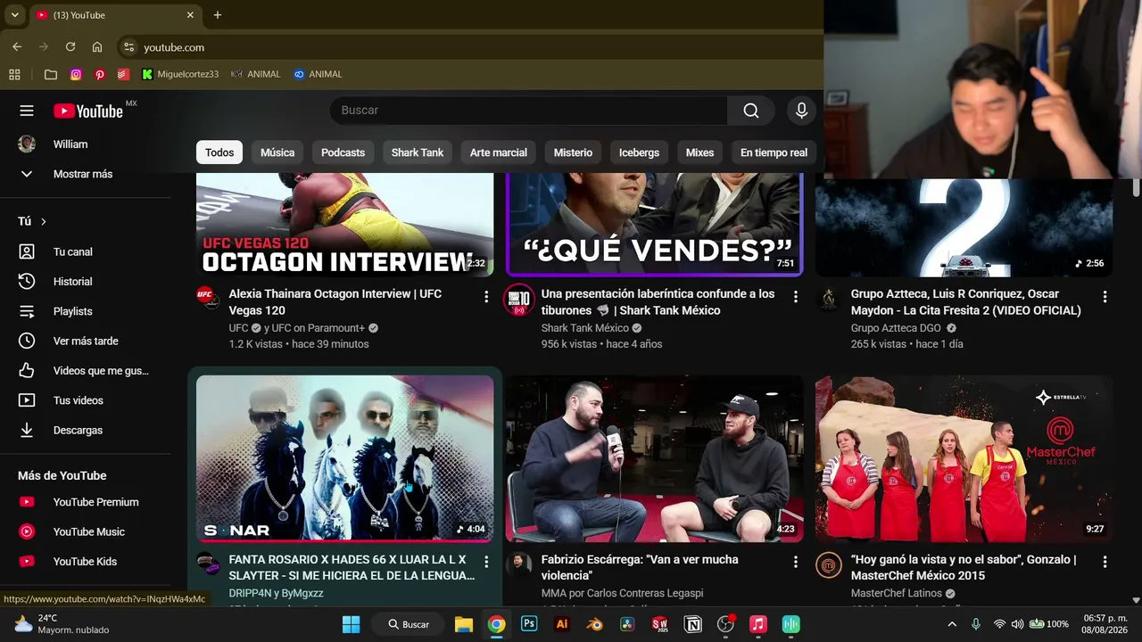The height and width of the screenshot is (642, 1142).
Task: Select the En tiempo real chip
Action: (774, 152)
